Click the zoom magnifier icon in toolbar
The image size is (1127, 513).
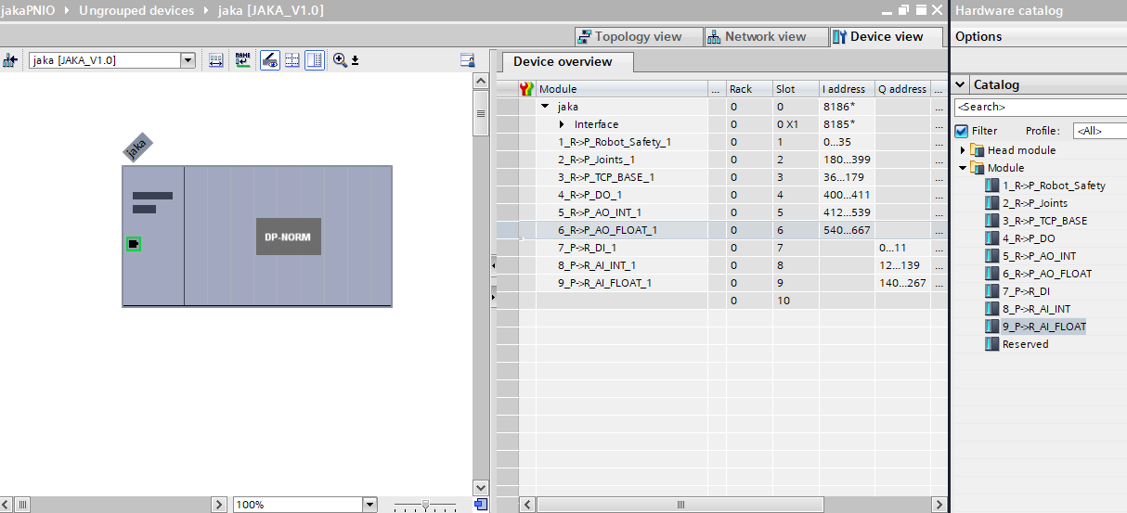coord(340,60)
